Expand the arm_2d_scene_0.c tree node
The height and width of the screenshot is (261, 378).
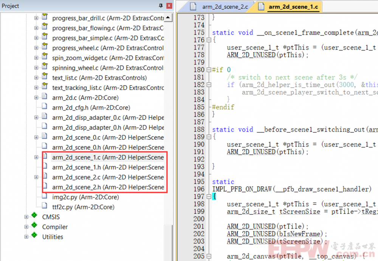tap(36, 137)
